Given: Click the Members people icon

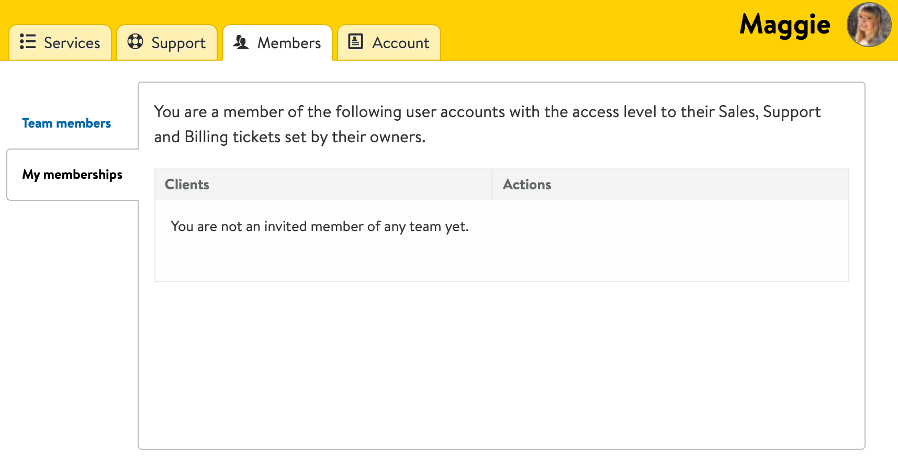Looking at the screenshot, I should pyautogui.click(x=241, y=42).
